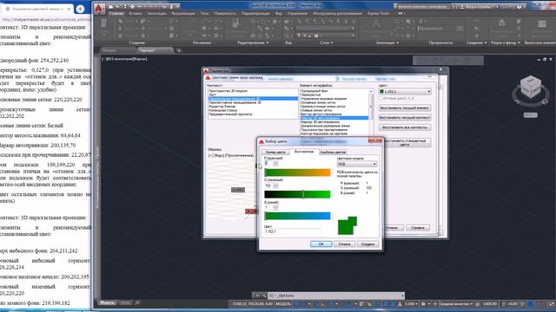
Task: Click the Undo arrow in quick access toolbar
Action: pos(139,6)
